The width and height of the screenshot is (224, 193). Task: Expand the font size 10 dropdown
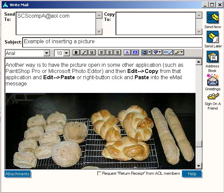tap(66, 53)
